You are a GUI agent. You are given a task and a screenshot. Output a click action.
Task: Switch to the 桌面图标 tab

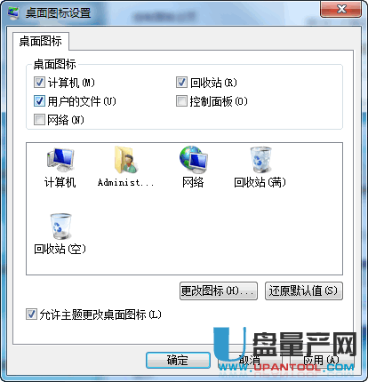tap(41, 41)
